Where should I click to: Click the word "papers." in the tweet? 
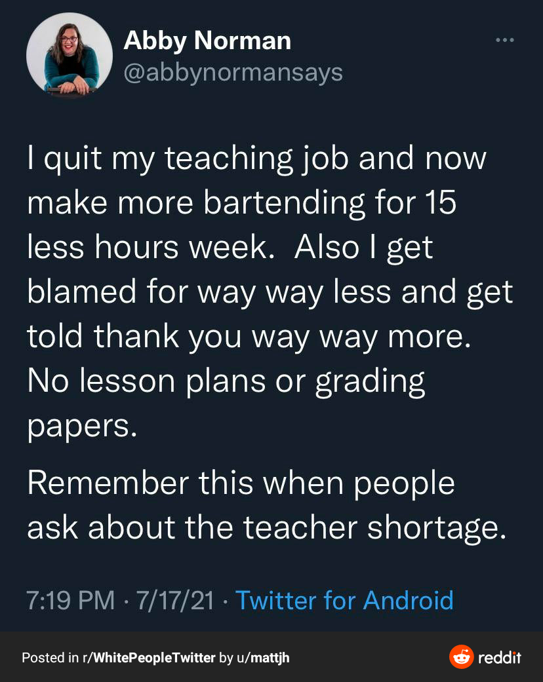point(82,426)
